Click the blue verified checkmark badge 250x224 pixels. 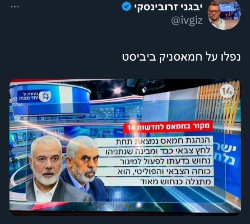click(x=127, y=6)
